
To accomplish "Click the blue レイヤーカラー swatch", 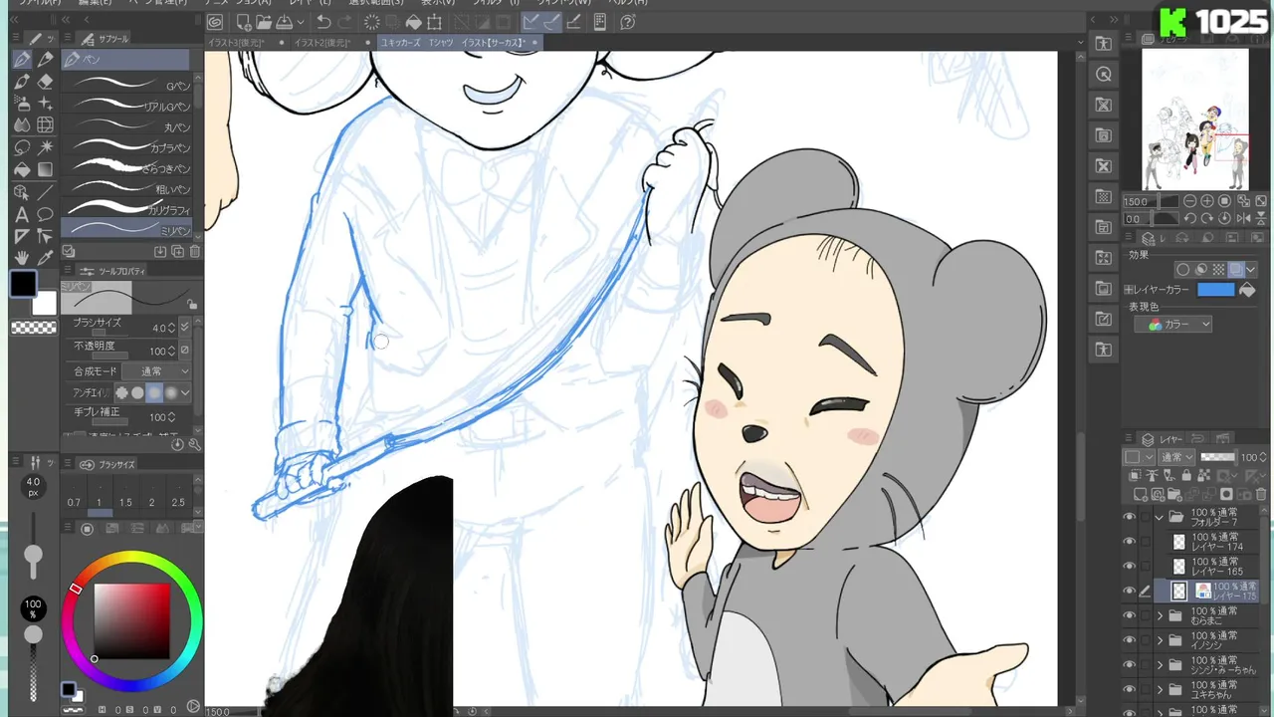I will 1215,290.
